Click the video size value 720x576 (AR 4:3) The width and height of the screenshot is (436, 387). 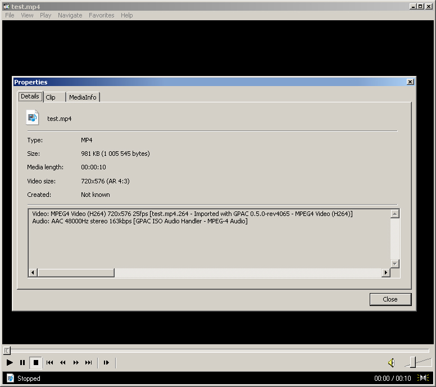point(106,181)
